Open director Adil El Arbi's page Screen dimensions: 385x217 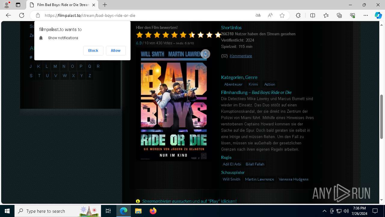pos(232,164)
